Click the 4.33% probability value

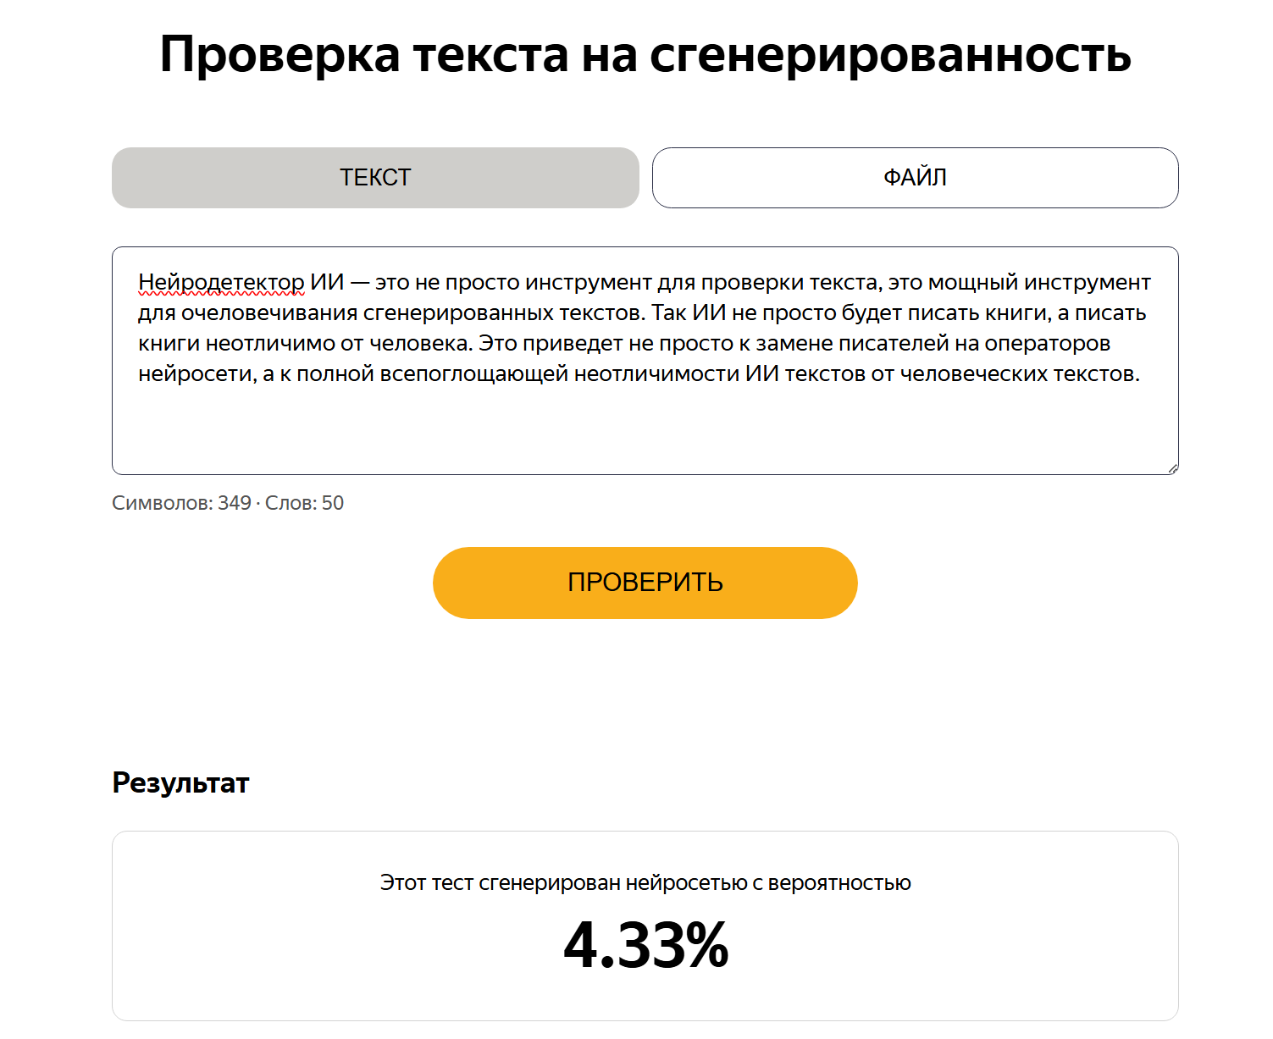click(x=645, y=945)
